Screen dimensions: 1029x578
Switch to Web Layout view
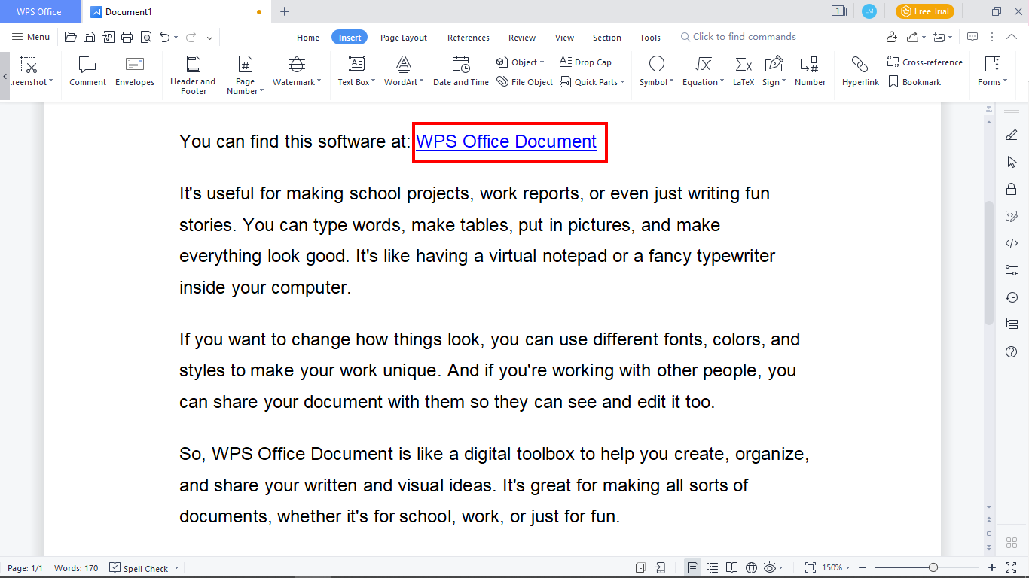(750, 568)
